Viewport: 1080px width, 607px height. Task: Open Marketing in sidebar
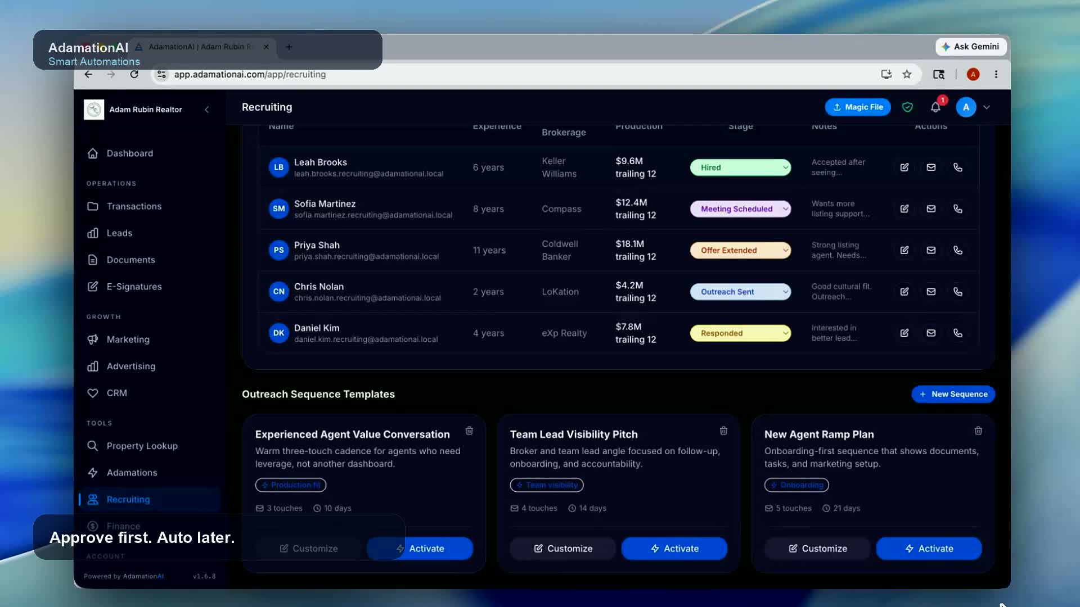149,339
